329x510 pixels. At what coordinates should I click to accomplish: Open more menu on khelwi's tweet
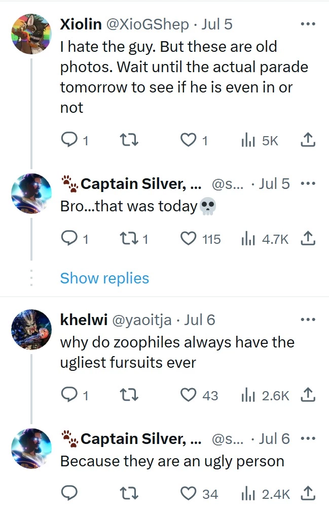[308, 320]
